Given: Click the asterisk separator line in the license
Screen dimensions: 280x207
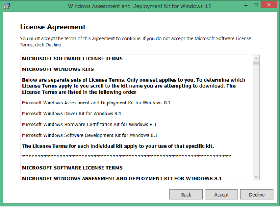Looking at the screenshot, I should point(127,156).
